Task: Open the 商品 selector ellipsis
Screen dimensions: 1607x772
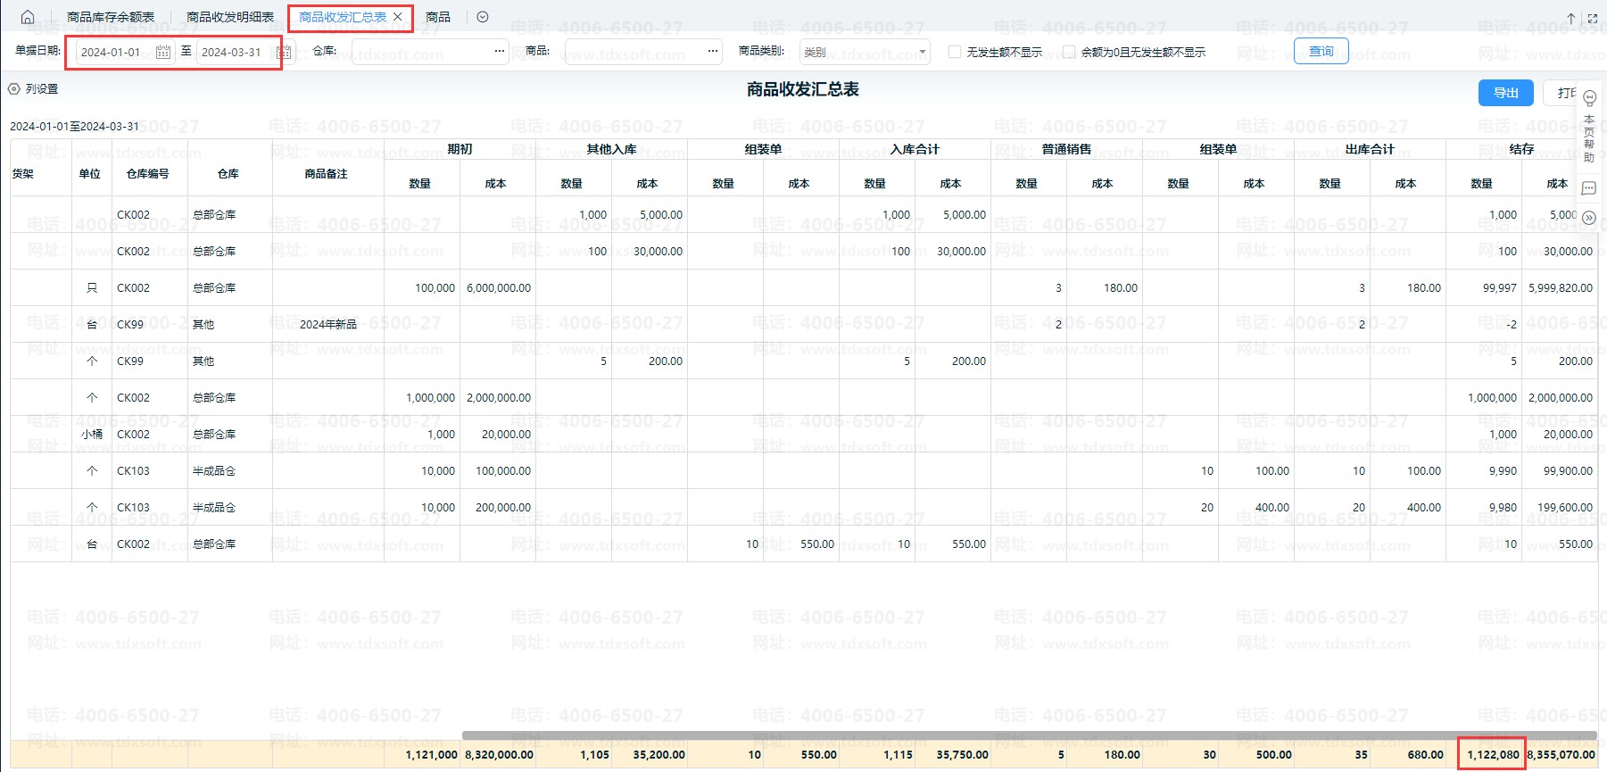Action: [x=712, y=52]
